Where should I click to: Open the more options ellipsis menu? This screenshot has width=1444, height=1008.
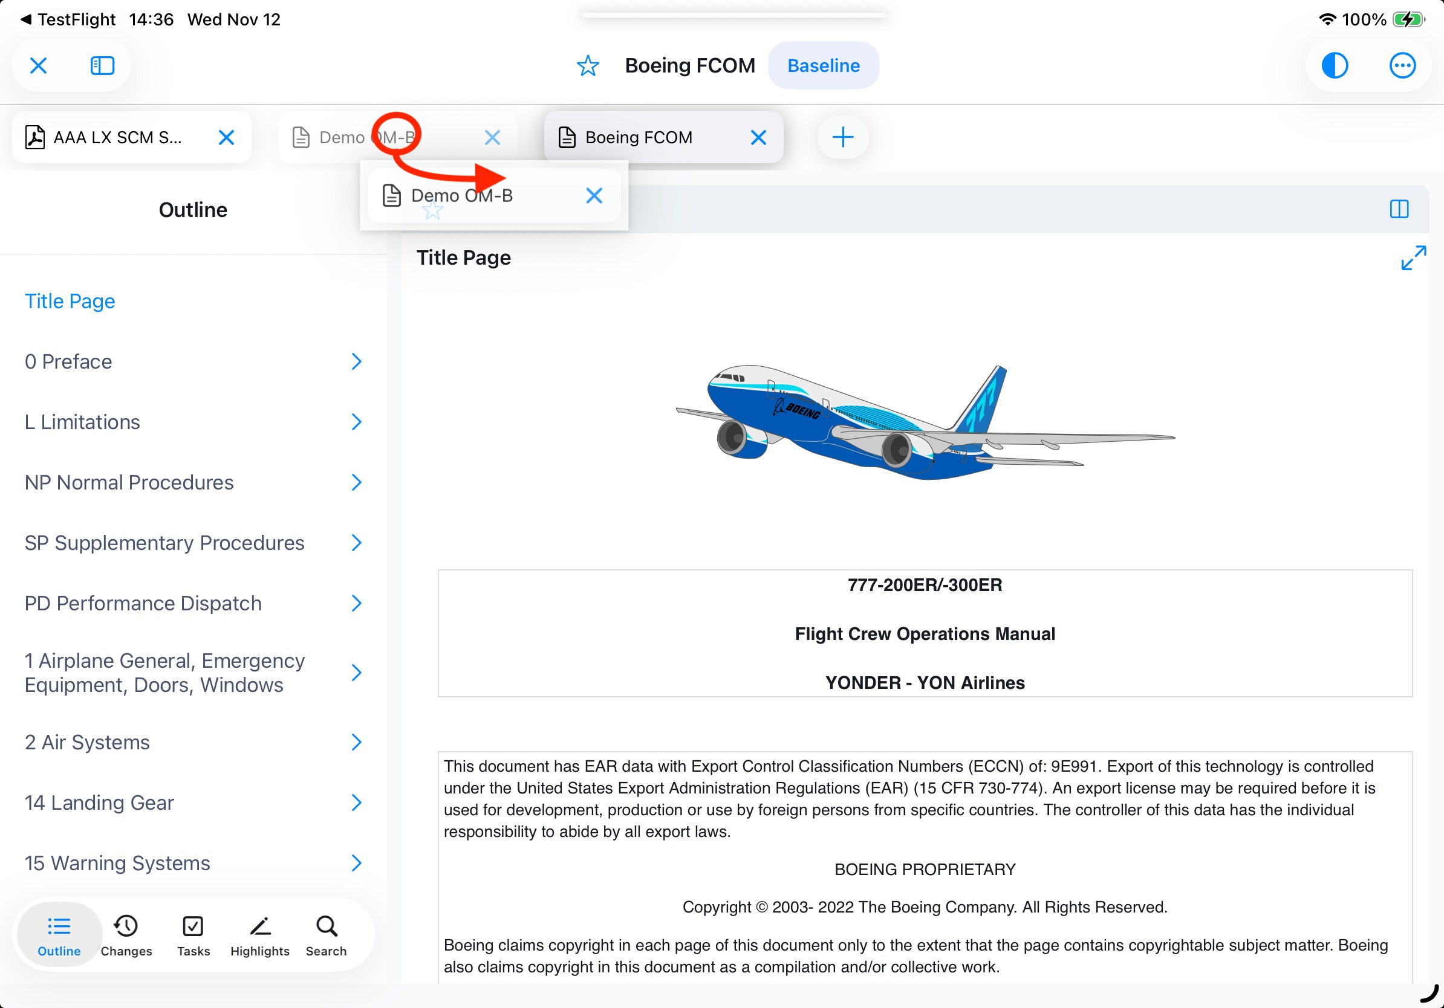pos(1401,65)
